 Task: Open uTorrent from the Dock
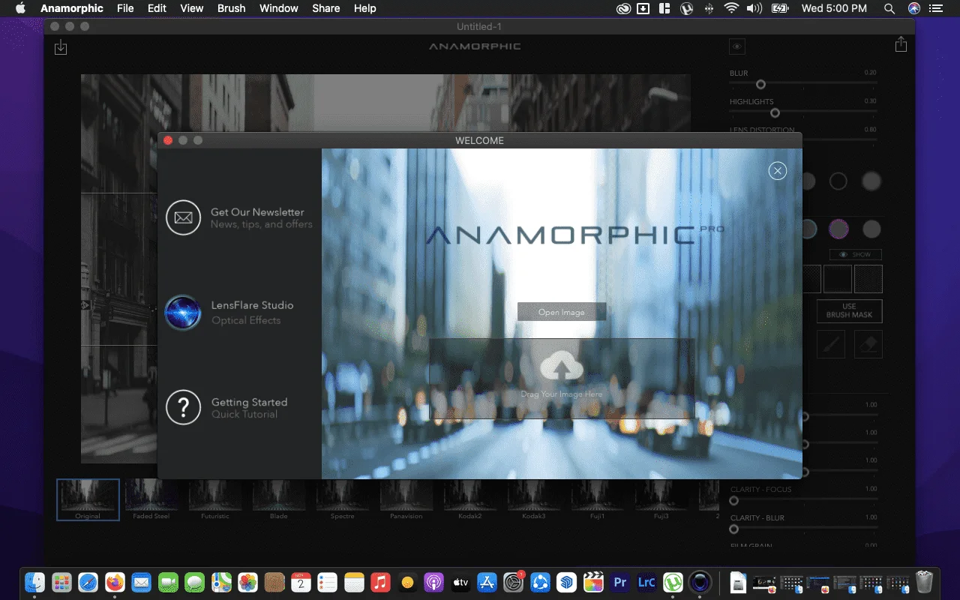pyautogui.click(x=673, y=581)
